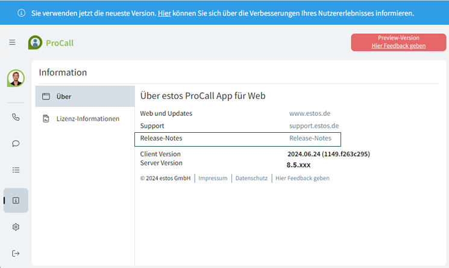Select the Lizenz-Informationen tab
The width and height of the screenshot is (449, 268).
[85, 118]
